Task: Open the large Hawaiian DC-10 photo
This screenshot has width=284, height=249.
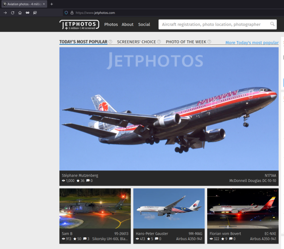Action: click(x=169, y=109)
